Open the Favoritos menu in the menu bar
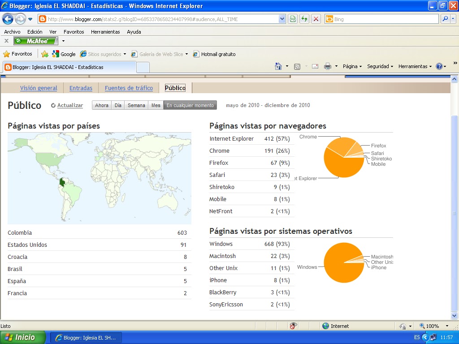Screen dimensions: 459x344 point(74,32)
